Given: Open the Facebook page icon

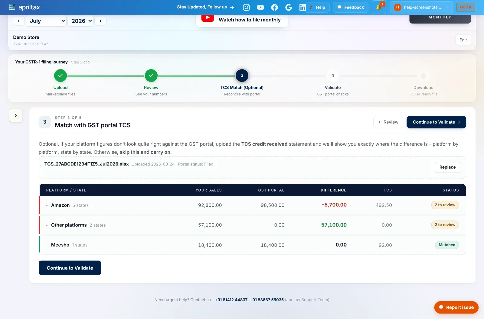Looking at the screenshot, I should pyautogui.click(x=275, y=7).
